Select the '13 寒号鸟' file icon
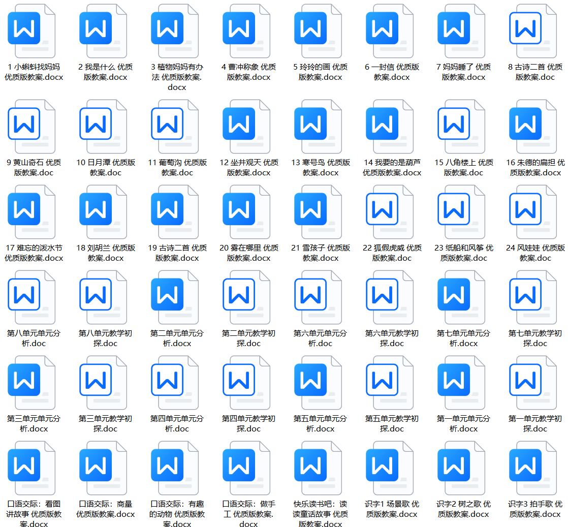This screenshot has width=568, height=527. pos(319,127)
